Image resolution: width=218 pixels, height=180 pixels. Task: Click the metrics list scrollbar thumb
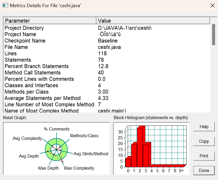[213, 35]
